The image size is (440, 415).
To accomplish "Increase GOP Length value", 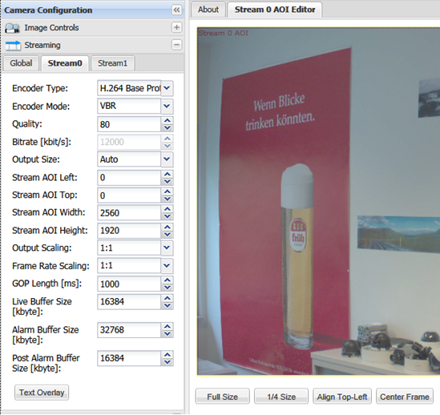I will coord(168,280).
